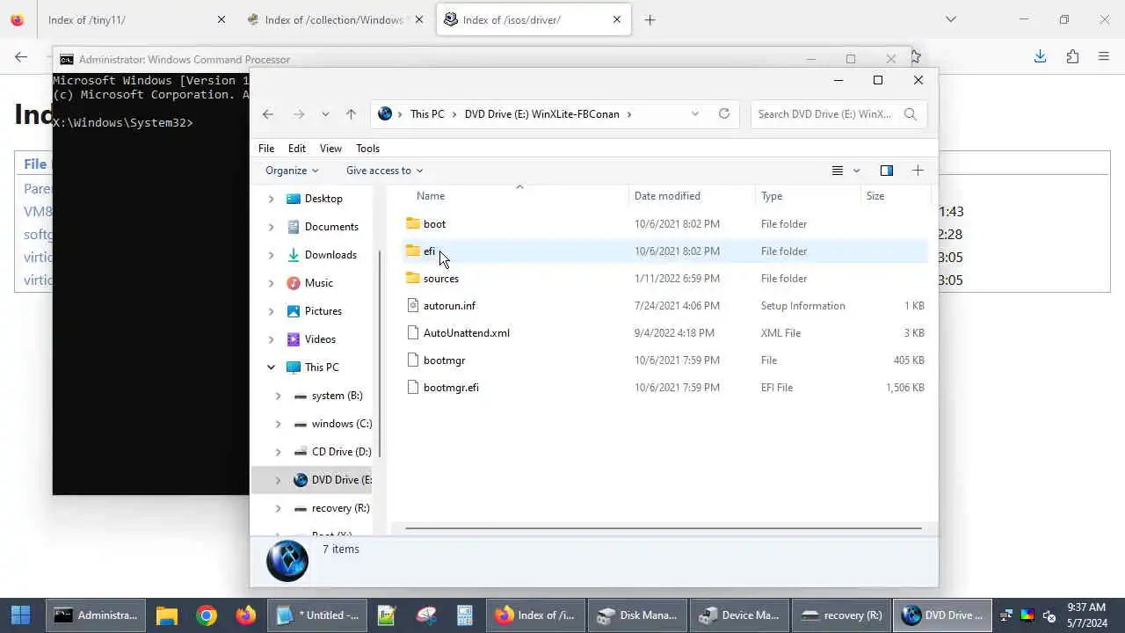This screenshot has height=633, width=1125.
Task: Click the Forward arrow in Explorer
Action: pyautogui.click(x=299, y=114)
